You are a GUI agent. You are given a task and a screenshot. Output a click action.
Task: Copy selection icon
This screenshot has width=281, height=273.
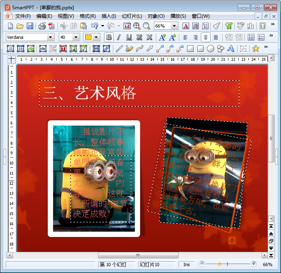(x=74, y=26)
